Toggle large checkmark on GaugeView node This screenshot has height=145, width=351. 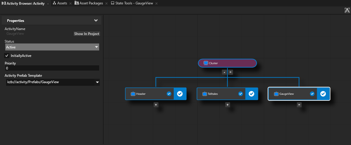(x=323, y=94)
